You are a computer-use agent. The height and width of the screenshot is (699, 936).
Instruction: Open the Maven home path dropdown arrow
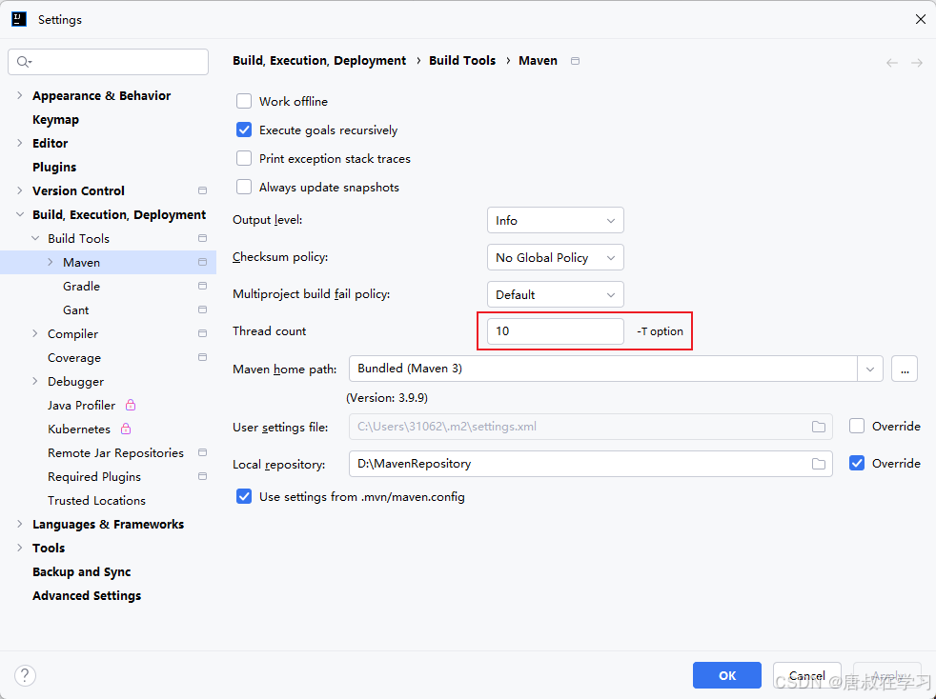tap(869, 369)
